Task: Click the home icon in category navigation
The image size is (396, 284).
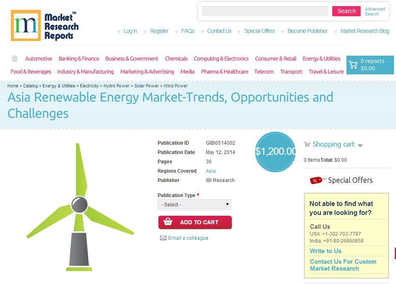Action: click(15, 59)
